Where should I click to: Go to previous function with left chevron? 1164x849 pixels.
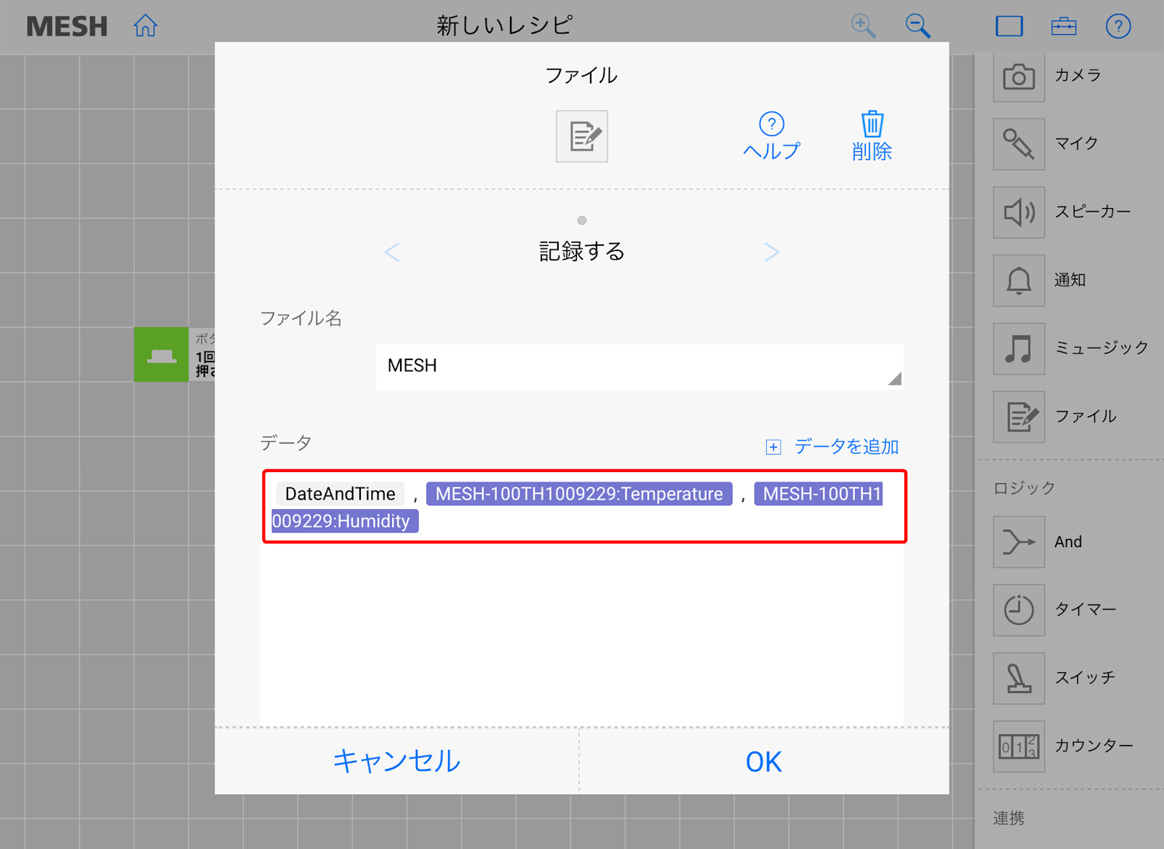392,252
